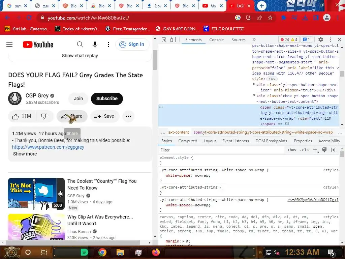Screen dimensions: 345x259
Task: Open the issues counter showing 1
Action: pos(307,40)
